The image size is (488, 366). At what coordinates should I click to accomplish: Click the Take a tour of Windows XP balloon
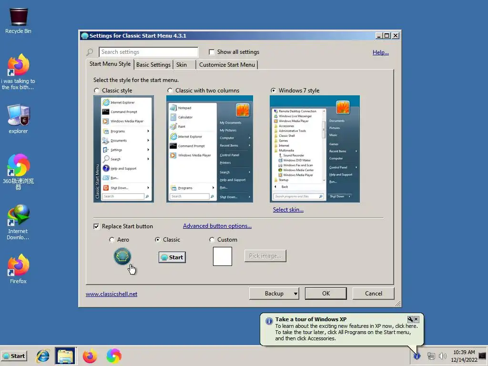click(x=342, y=329)
